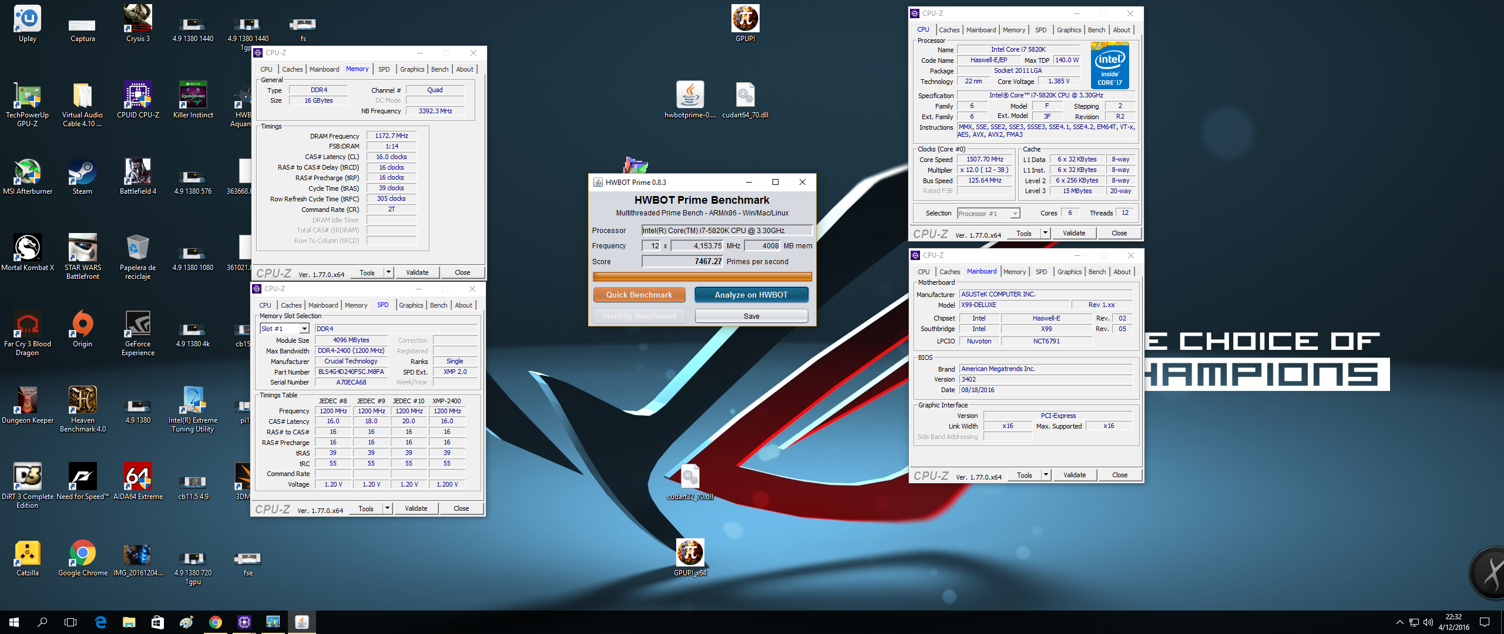Click Analyze on HWBOT button
Image resolution: width=1504 pixels, height=634 pixels.
click(x=751, y=295)
